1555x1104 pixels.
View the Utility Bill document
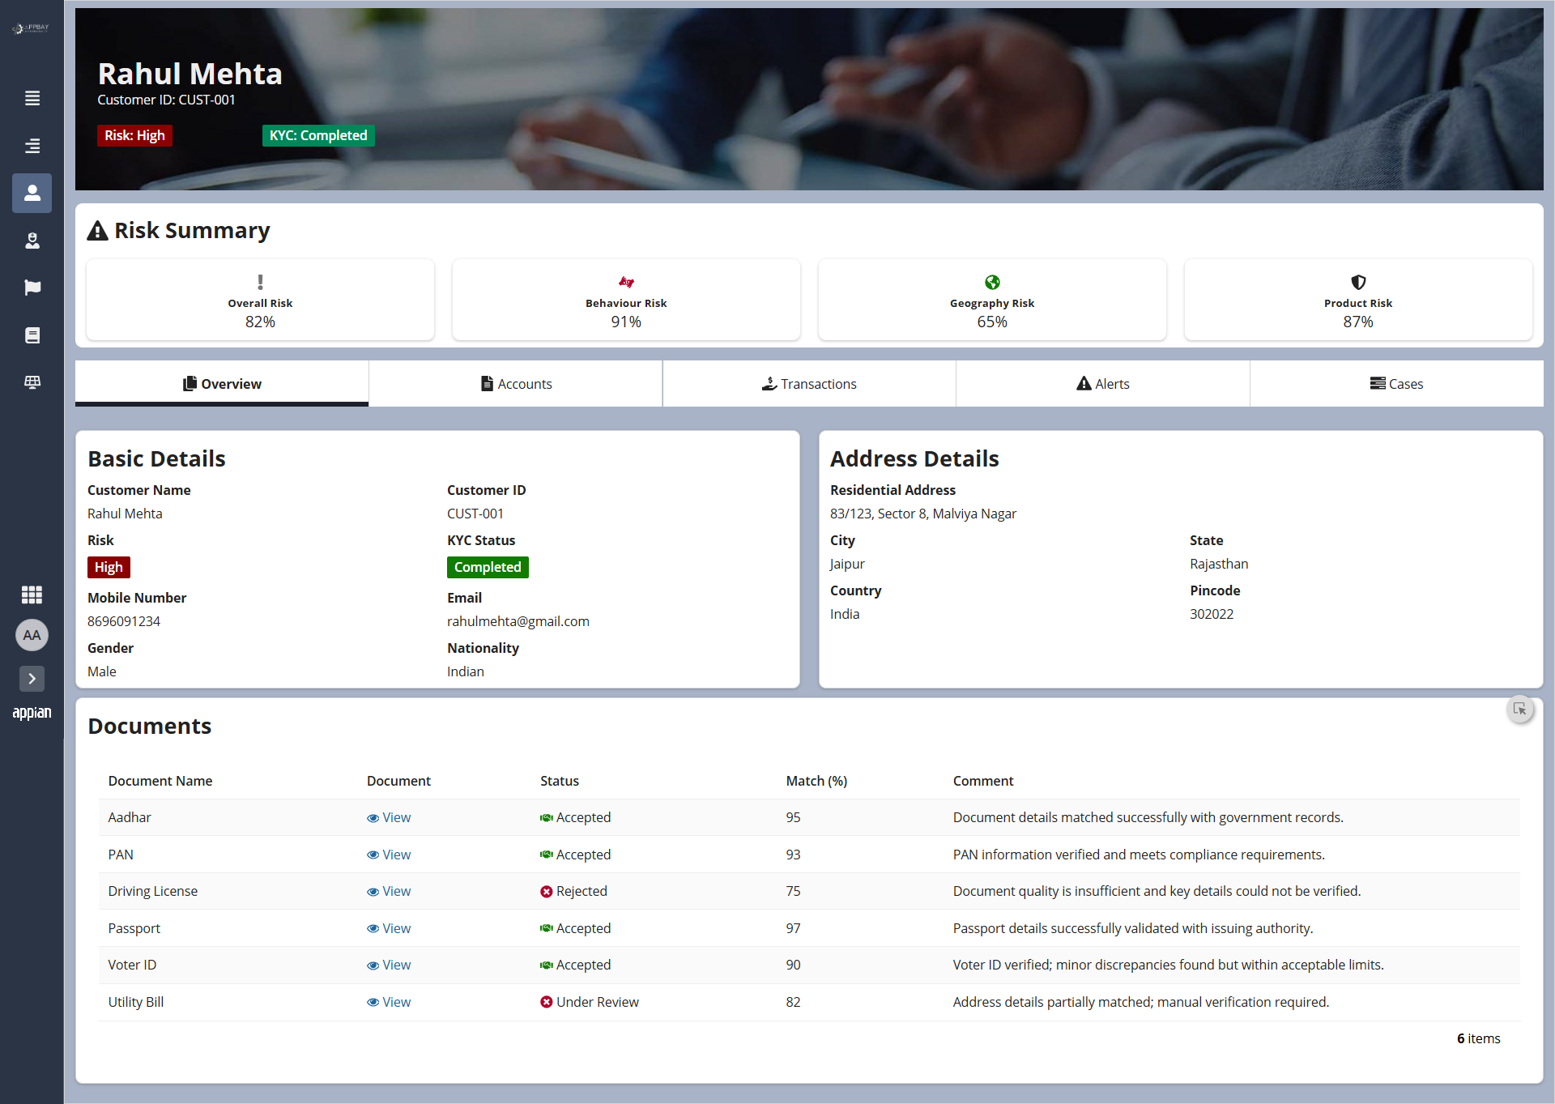point(389,1002)
